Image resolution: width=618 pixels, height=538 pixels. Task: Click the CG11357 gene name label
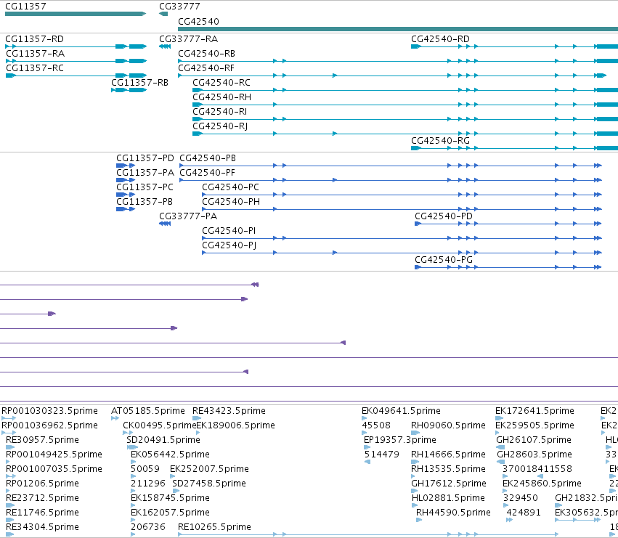click(x=25, y=7)
